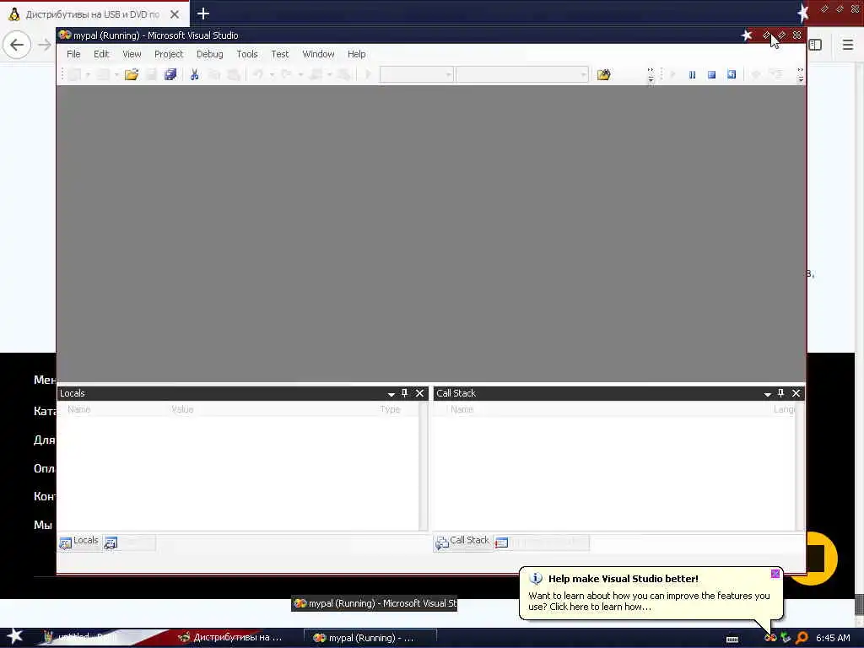Open Standard toolbar overflow options

(x=651, y=75)
